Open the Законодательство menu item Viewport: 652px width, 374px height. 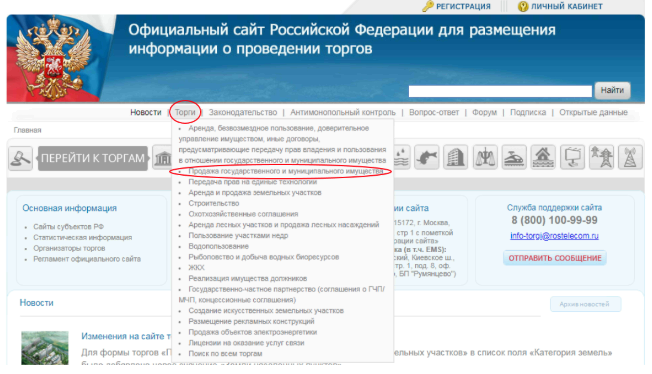point(243,112)
